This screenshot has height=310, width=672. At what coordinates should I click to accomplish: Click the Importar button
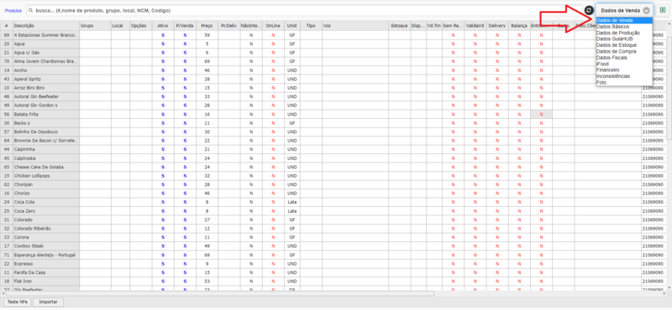coord(49,302)
